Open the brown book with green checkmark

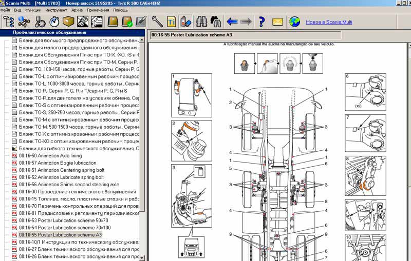pos(127,22)
